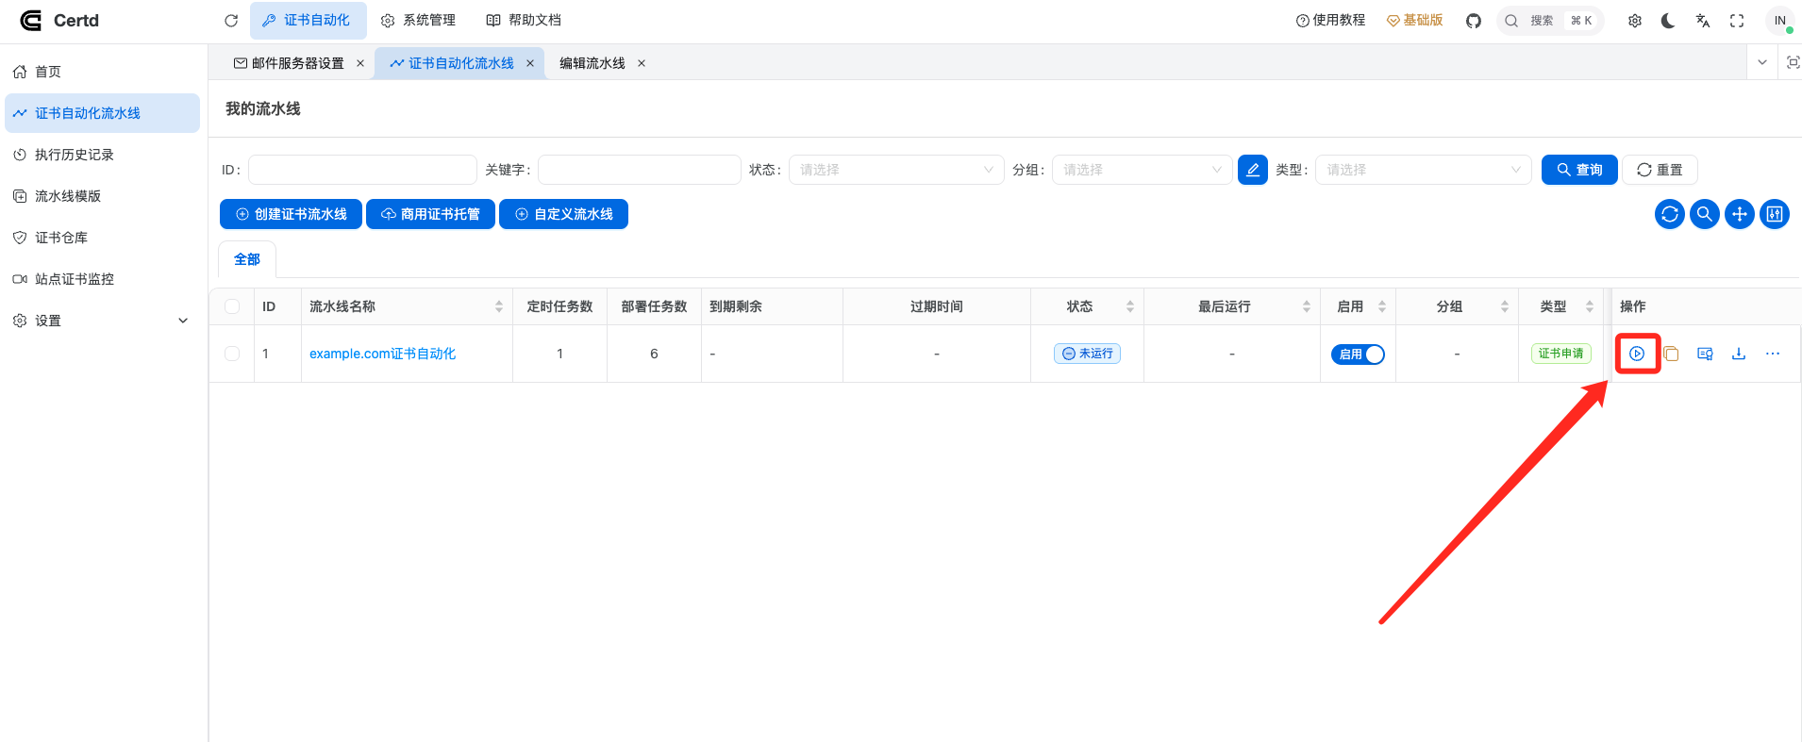This screenshot has height=742, width=1802.
Task: Open the user avatar IN menu
Action: [x=1779, y=21]
